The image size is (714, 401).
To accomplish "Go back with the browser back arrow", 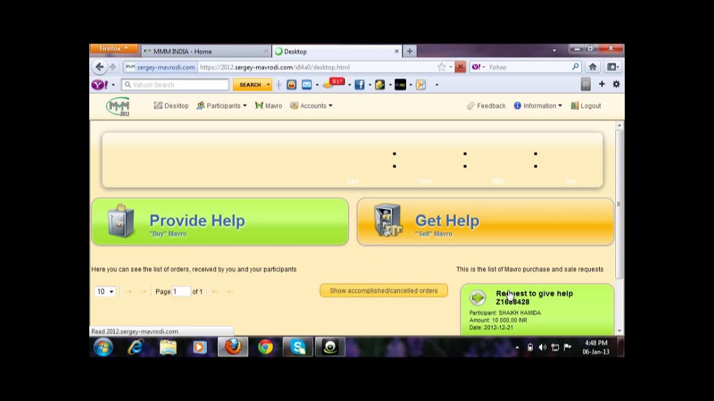I will pyautogui.click(x=99, y=67).
